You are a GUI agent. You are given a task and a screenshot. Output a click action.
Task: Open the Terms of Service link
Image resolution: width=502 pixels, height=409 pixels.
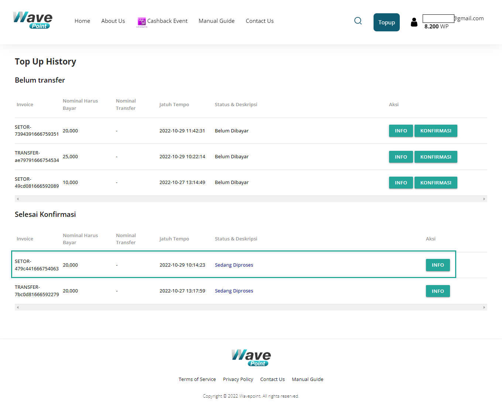click(197, 379)
